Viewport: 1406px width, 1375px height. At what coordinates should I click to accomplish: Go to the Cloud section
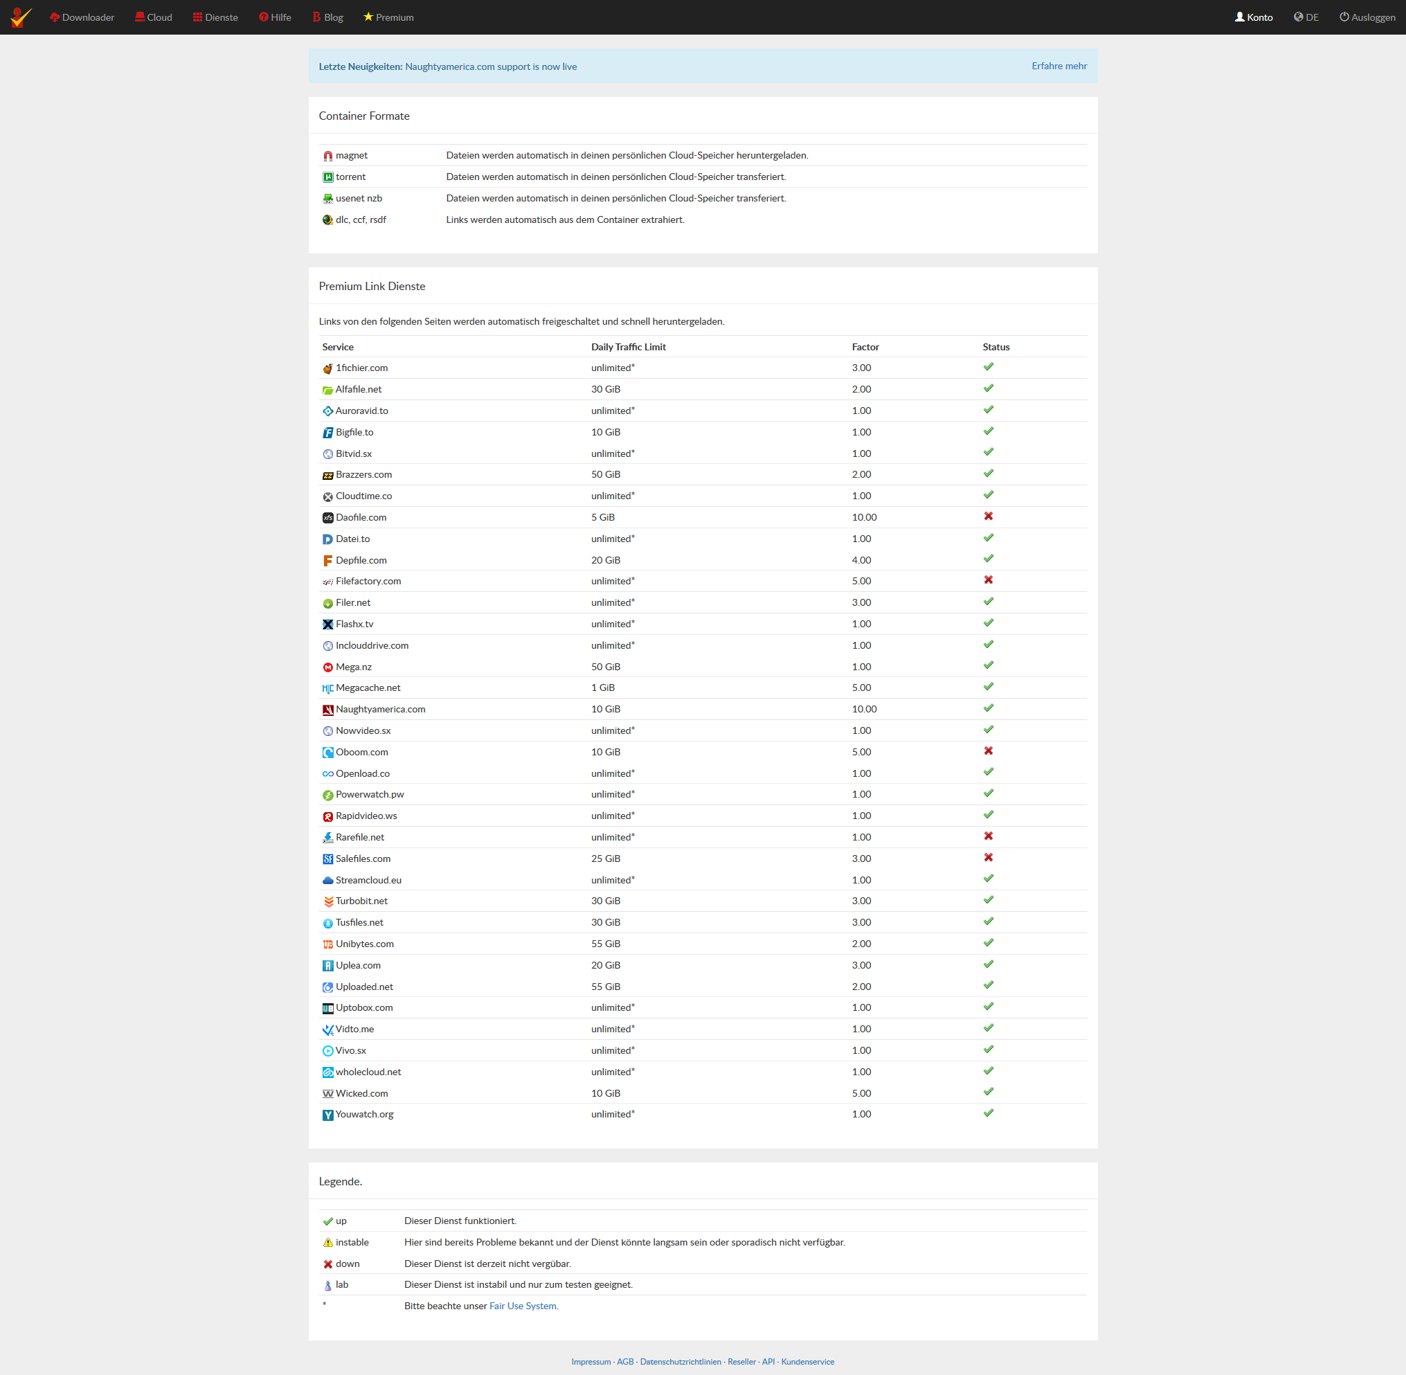pos(153,17)
